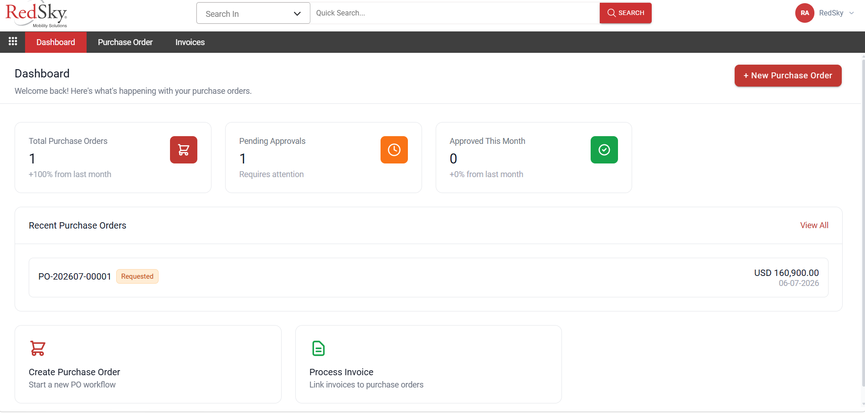Click the green document icon above Process Invoice
865x413 pixels.
tap(319, 348)
